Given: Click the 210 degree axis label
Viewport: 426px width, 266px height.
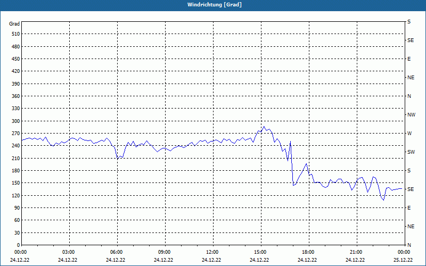Looking at the screenshot, I should click(x=16, y=158).
